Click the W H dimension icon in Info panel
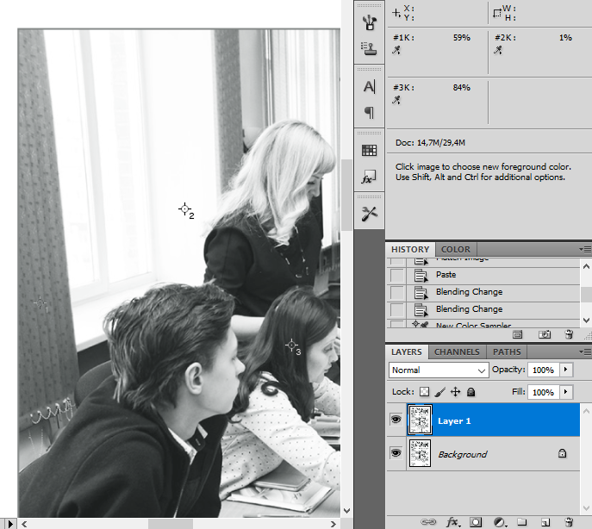592x529 pixels. [497, 13]
